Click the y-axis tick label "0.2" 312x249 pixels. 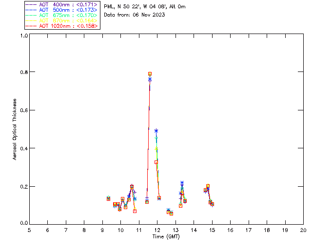24,186
